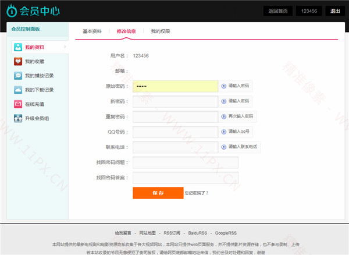Open the RSS订阅 footer link
The width and height of the screenshot is (349, 255).
(x=172, y=233)
